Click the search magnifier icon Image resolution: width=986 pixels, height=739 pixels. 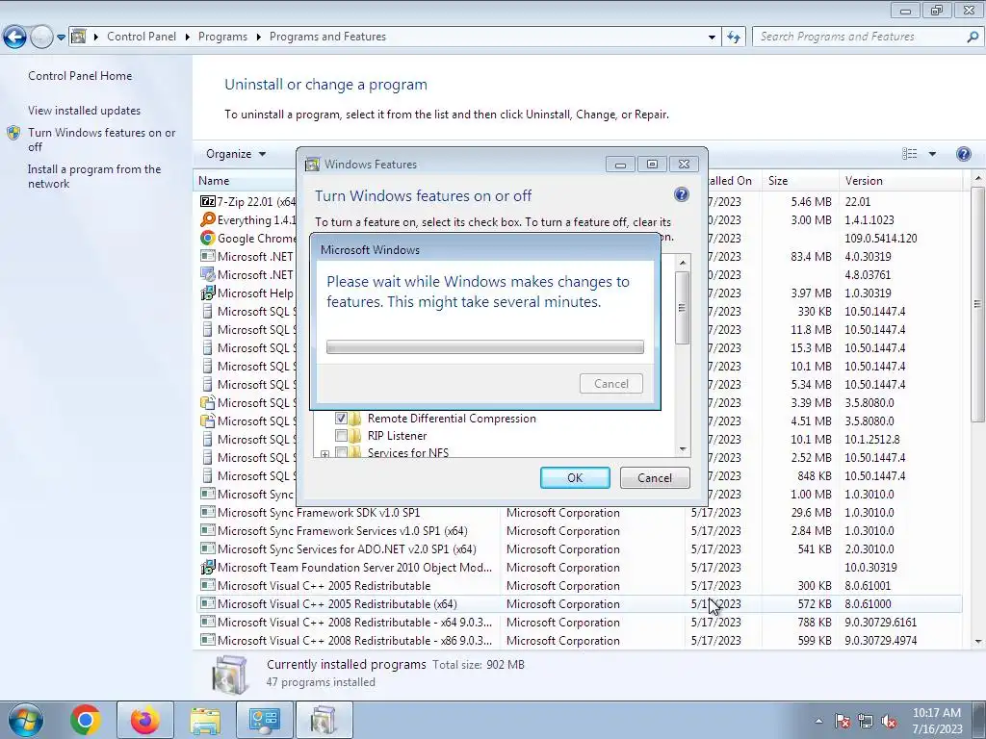pyautogui.click(x=973, y=38)
